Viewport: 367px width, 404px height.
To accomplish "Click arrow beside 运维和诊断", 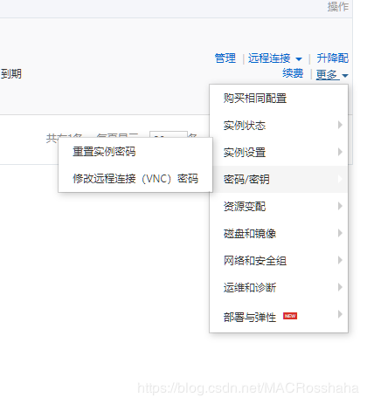I will 340,287.
